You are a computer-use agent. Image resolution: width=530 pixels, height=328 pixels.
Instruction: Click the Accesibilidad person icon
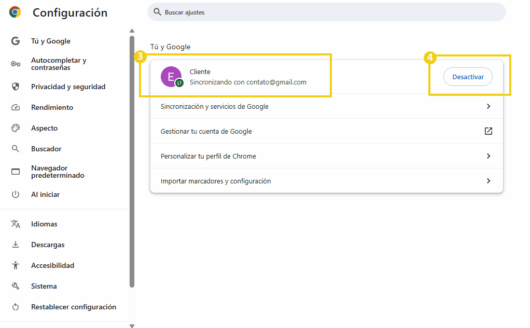click(x=16, y=265)
